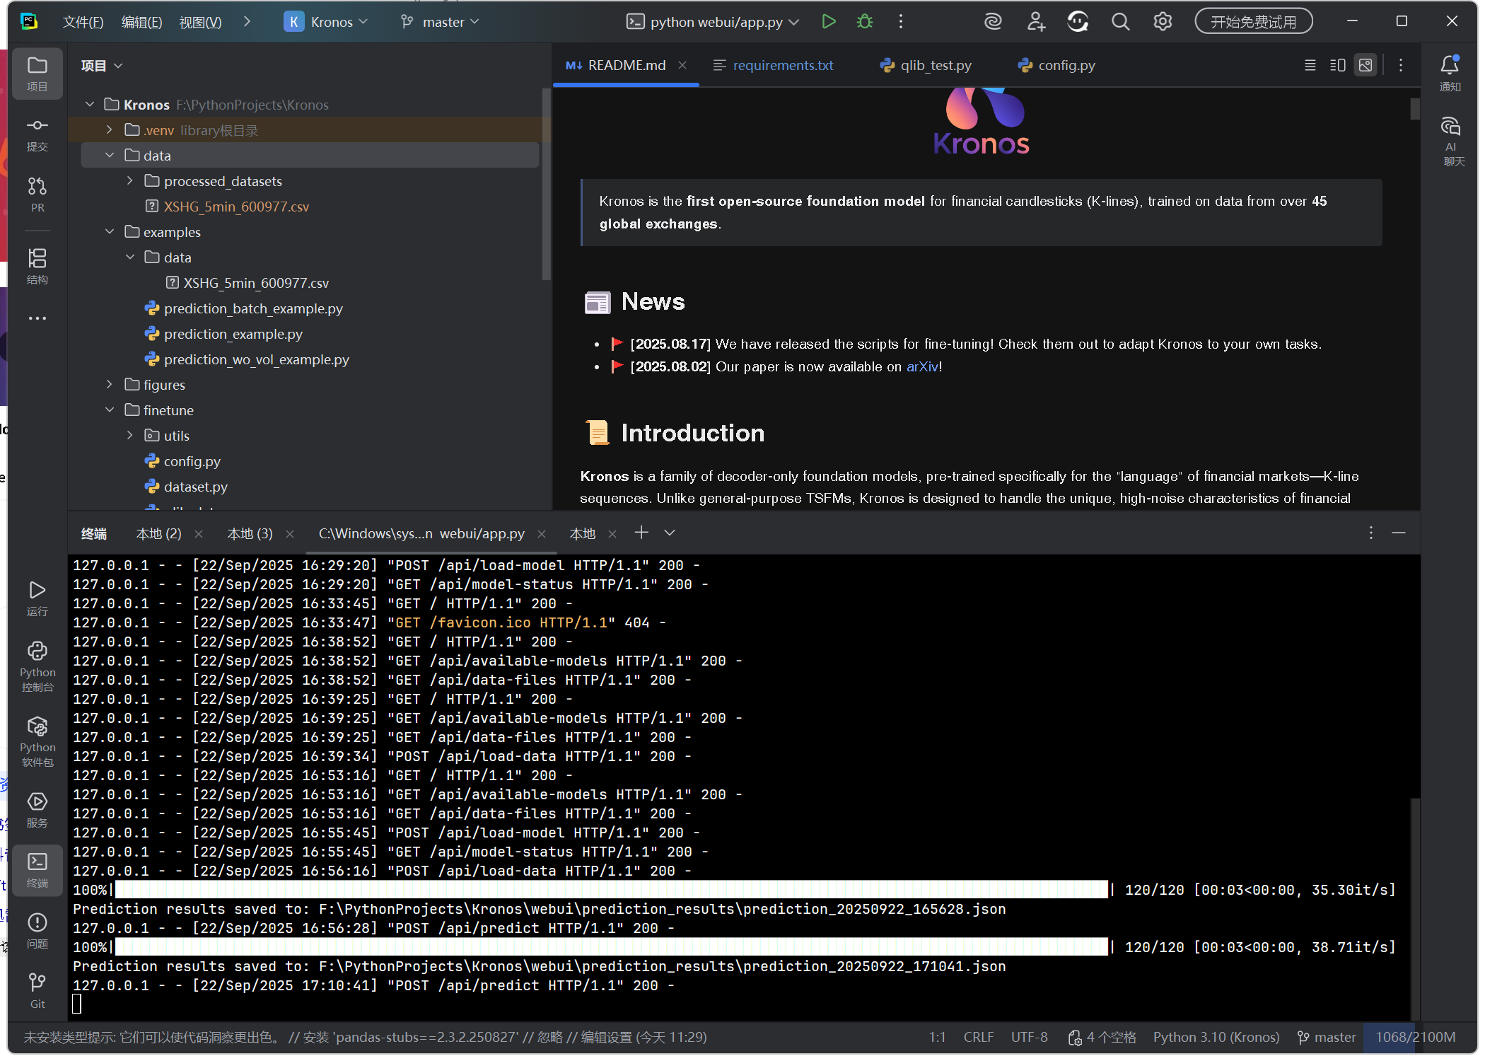The height and width of the screenshot is (1061, 1485).
Task: Close the README.md tab
Action: (x=682, y=65)
